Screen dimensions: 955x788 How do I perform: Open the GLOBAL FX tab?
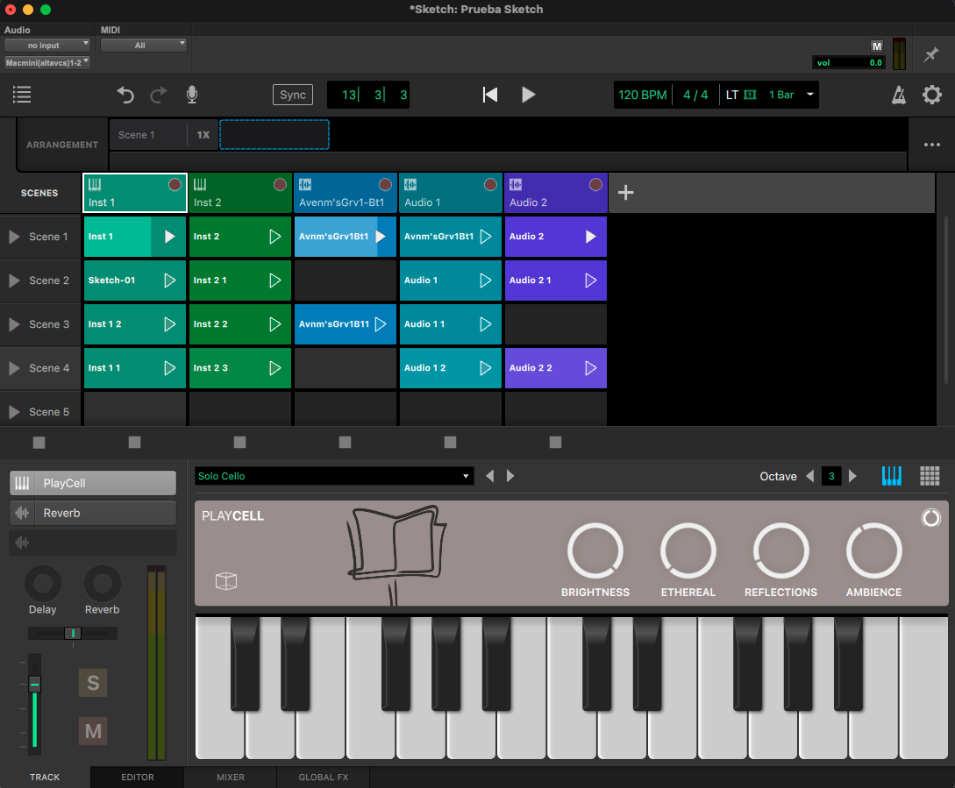(x=323, y=777)
